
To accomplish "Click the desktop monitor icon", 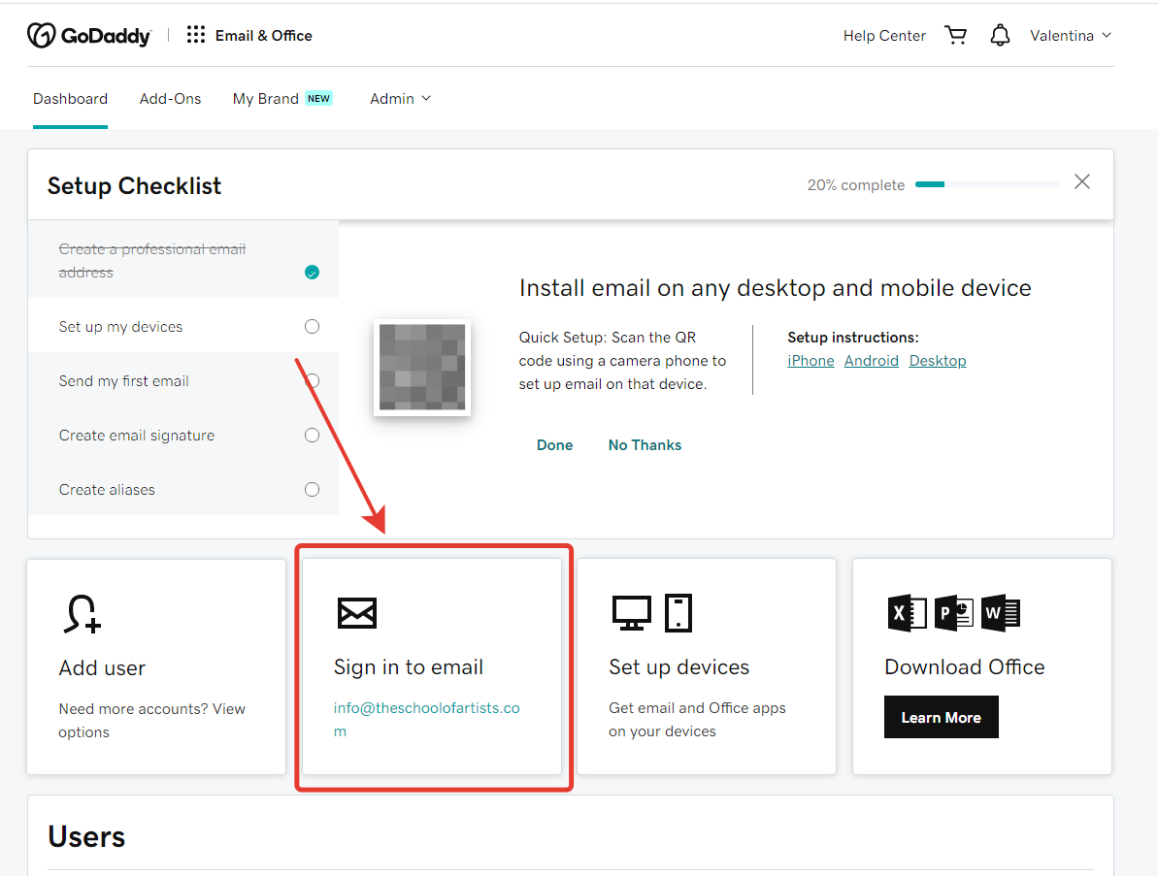I will click(x=632, y=613).
